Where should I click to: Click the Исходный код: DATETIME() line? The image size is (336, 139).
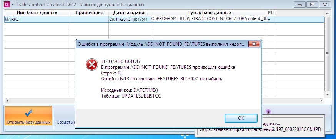(130, 90)
